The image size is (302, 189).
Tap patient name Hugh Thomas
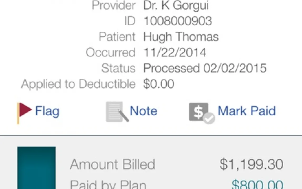pos(181,37)
